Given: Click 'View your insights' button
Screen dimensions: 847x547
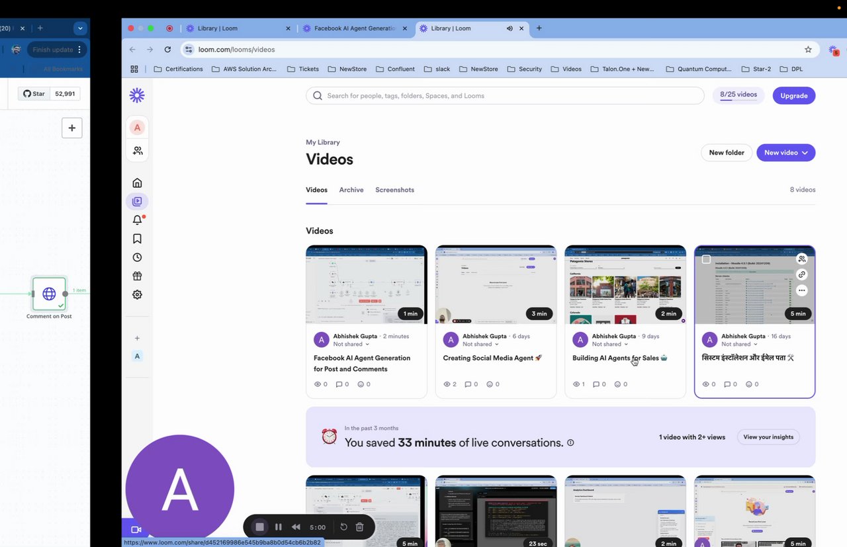Looking at the screenshot, I should point(768,437).
